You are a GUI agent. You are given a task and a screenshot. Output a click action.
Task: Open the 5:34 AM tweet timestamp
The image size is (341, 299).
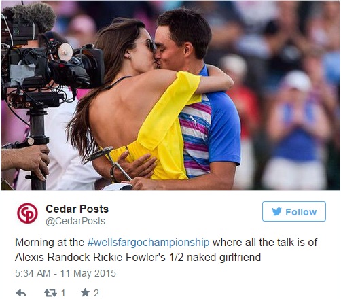click(33, 273)
